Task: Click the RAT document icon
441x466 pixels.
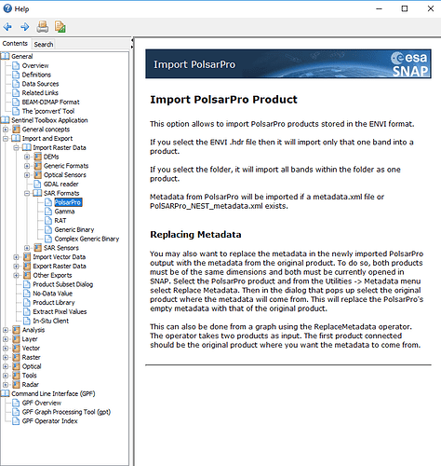Action: [x=48, y=221]
